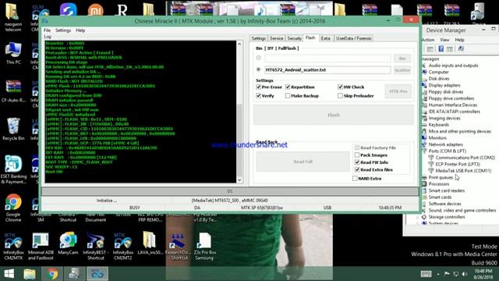
Task: Enable the Make Backup checkbox
Action: [x=288, y=95]
